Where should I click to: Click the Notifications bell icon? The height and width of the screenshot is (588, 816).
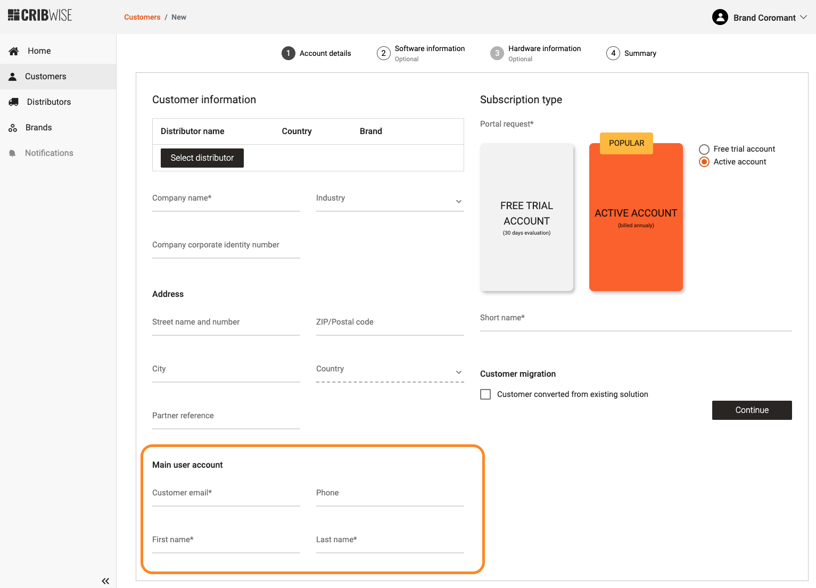13,153
